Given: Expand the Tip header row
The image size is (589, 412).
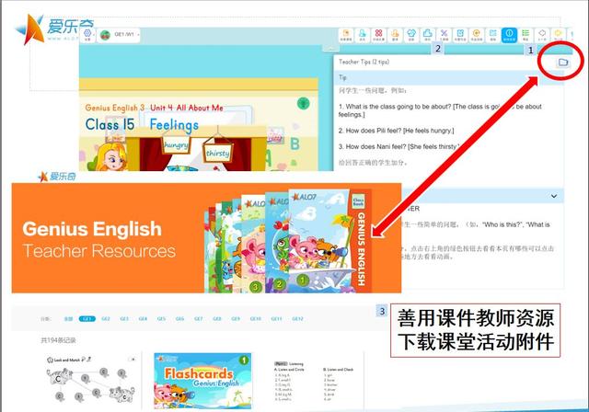Looking at the screenshot, I should pos(448,77).
